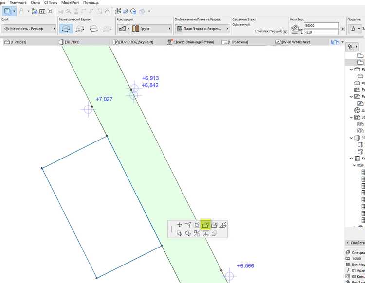The image size is (365, 283).
Task: Select the second geometry variant icon
Action: (80, 29)
